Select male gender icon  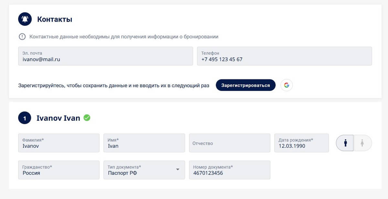[345, 143]
